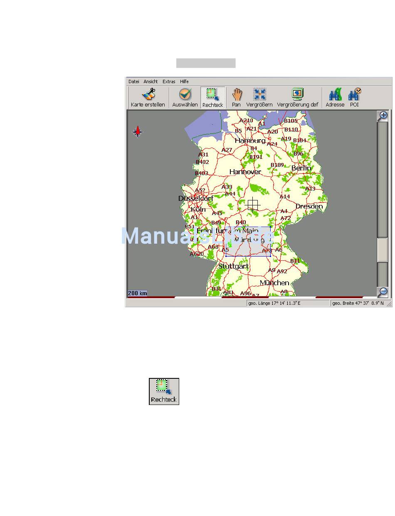Click the red compass rose on map

pos(138,132)
